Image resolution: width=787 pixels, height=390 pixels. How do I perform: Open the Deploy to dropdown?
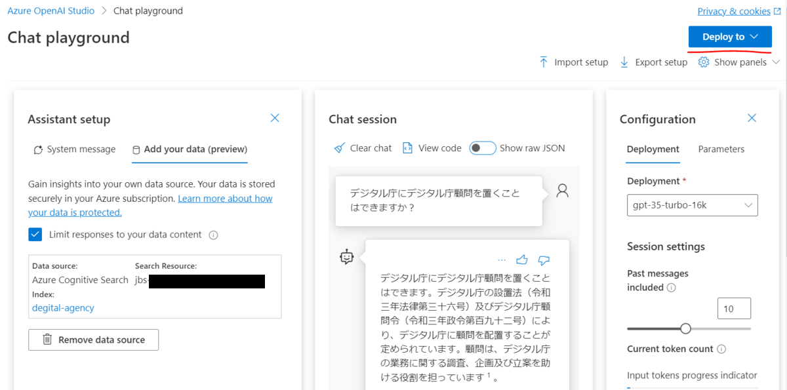pyautogui.click(x=730, y=37)
